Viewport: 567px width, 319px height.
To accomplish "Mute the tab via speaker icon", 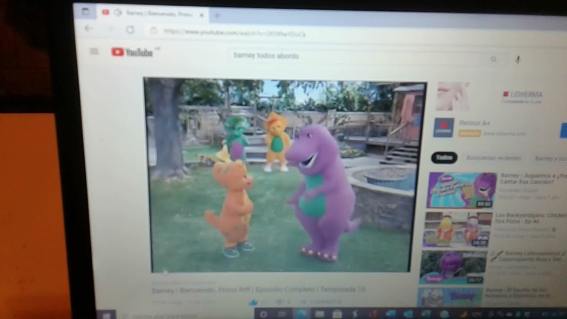I will (117, 13).
